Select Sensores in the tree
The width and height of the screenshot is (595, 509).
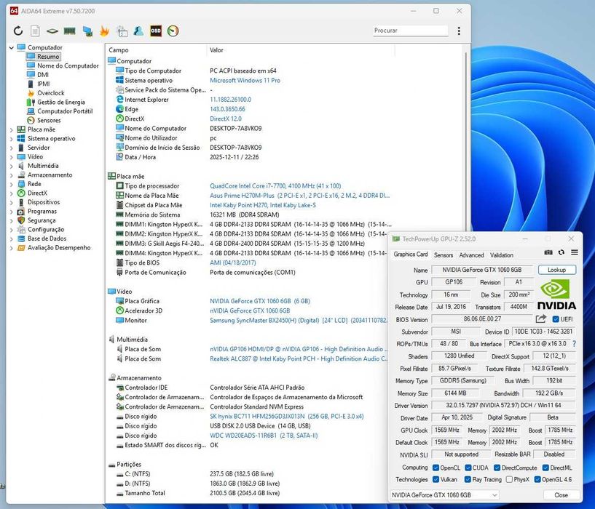(x=49, y=120)
